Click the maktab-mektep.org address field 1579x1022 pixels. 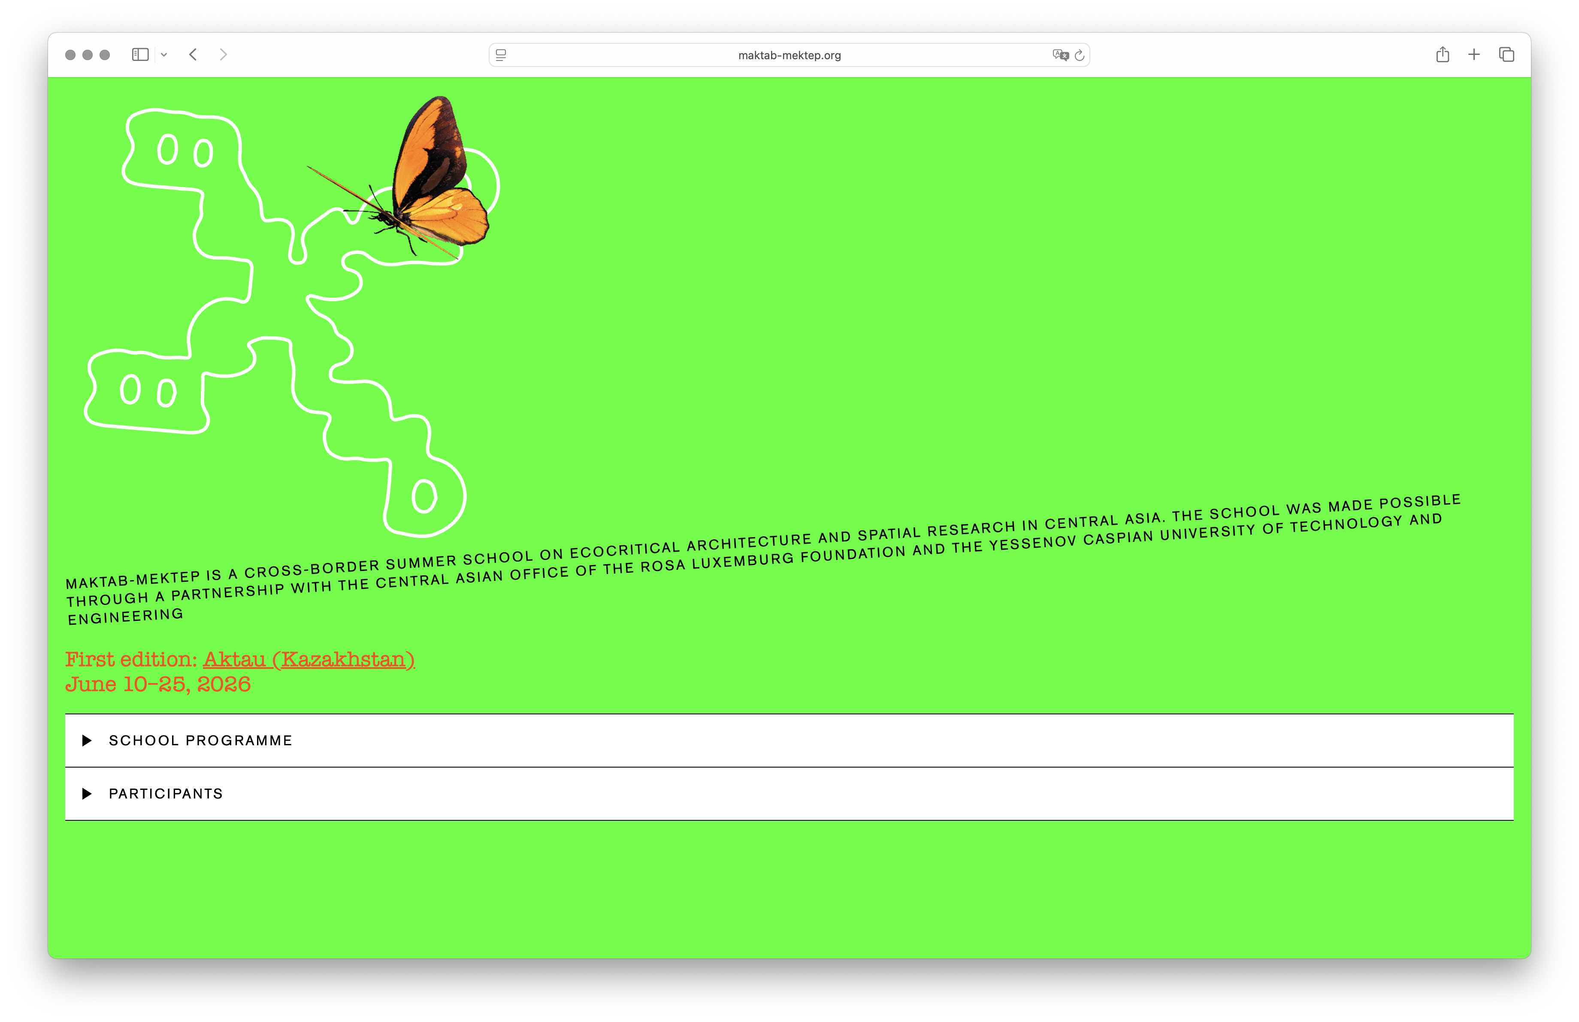(x=789, y=55)
